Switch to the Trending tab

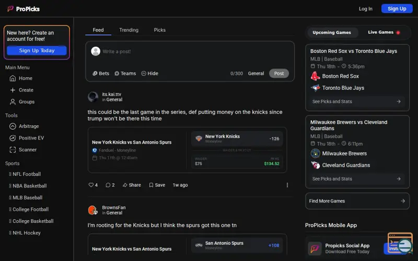pyautogui.click(x=129, y=30)
